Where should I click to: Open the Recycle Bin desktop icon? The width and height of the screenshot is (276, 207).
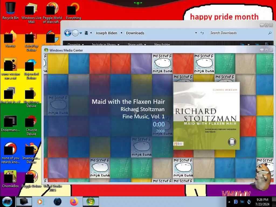coord(11,11)
